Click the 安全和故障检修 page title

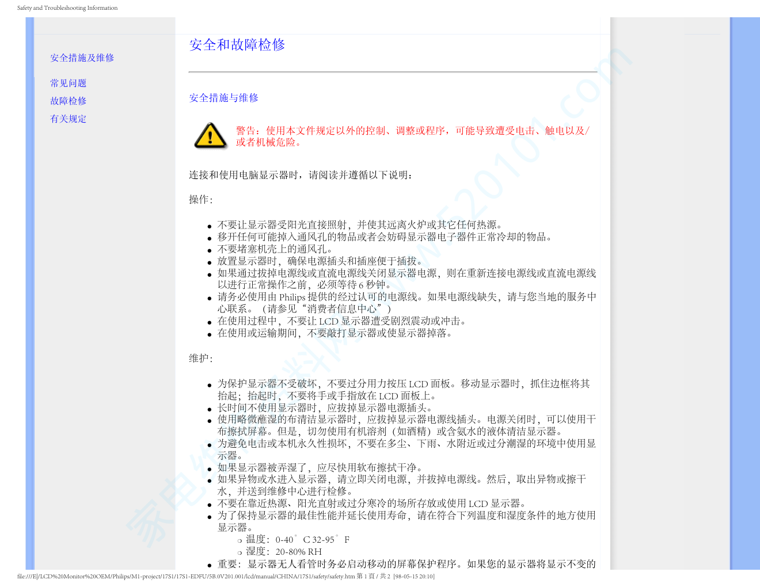[237, 45]
